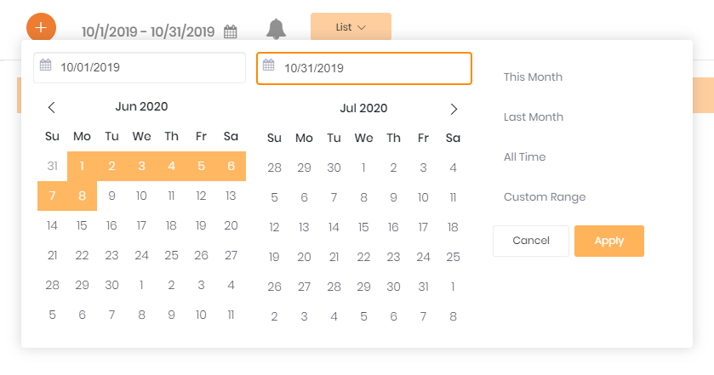Open the notification bell icon
This screenshot has height=375, width=714.
coord(276,29)
